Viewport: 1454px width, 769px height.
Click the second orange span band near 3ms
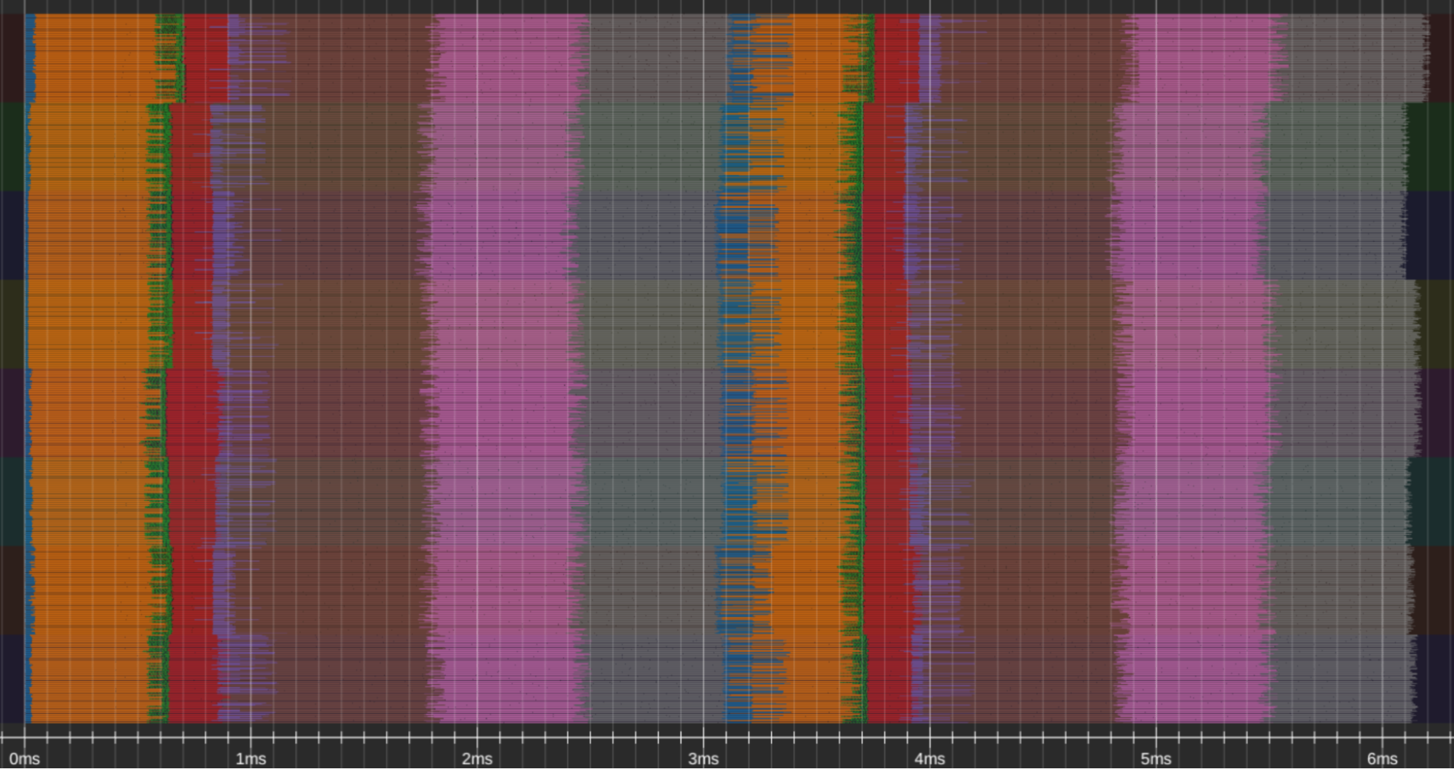tap(815, 363)
